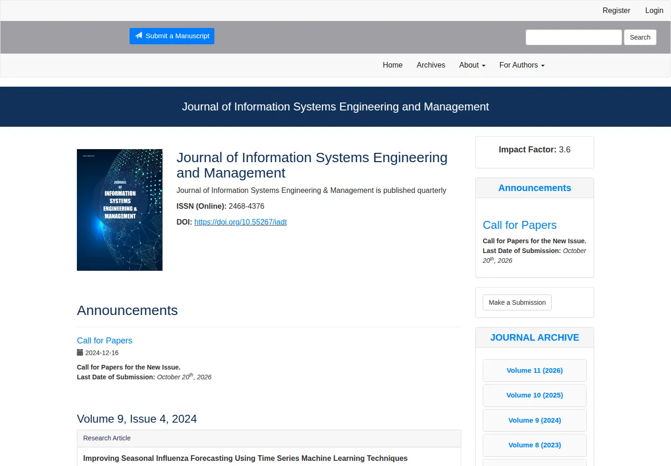
Task: Click the calendar icon beside 2024-12-16
Action: pos(80,353)
